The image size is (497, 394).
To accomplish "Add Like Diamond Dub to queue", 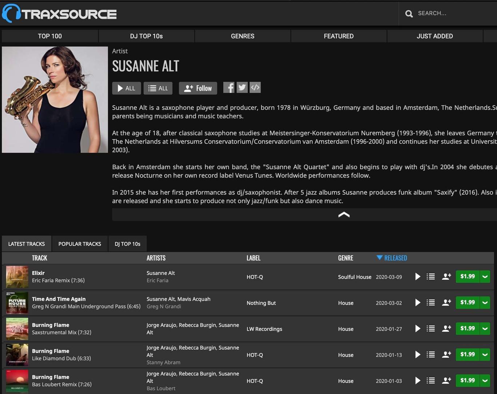I will [431, 355].
